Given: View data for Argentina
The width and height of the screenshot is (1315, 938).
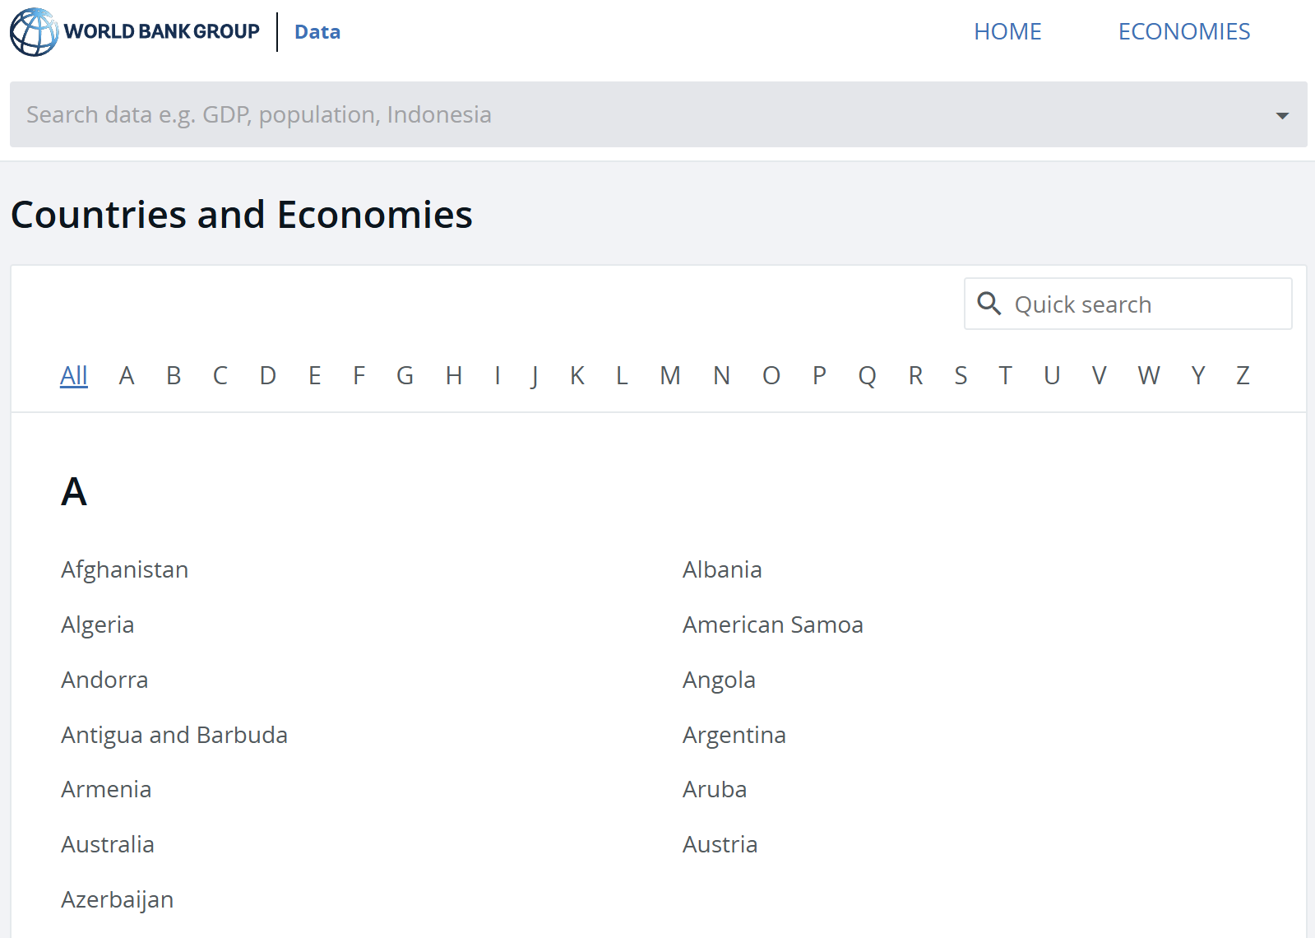Looking at the screenshot, I should (734, 735).
